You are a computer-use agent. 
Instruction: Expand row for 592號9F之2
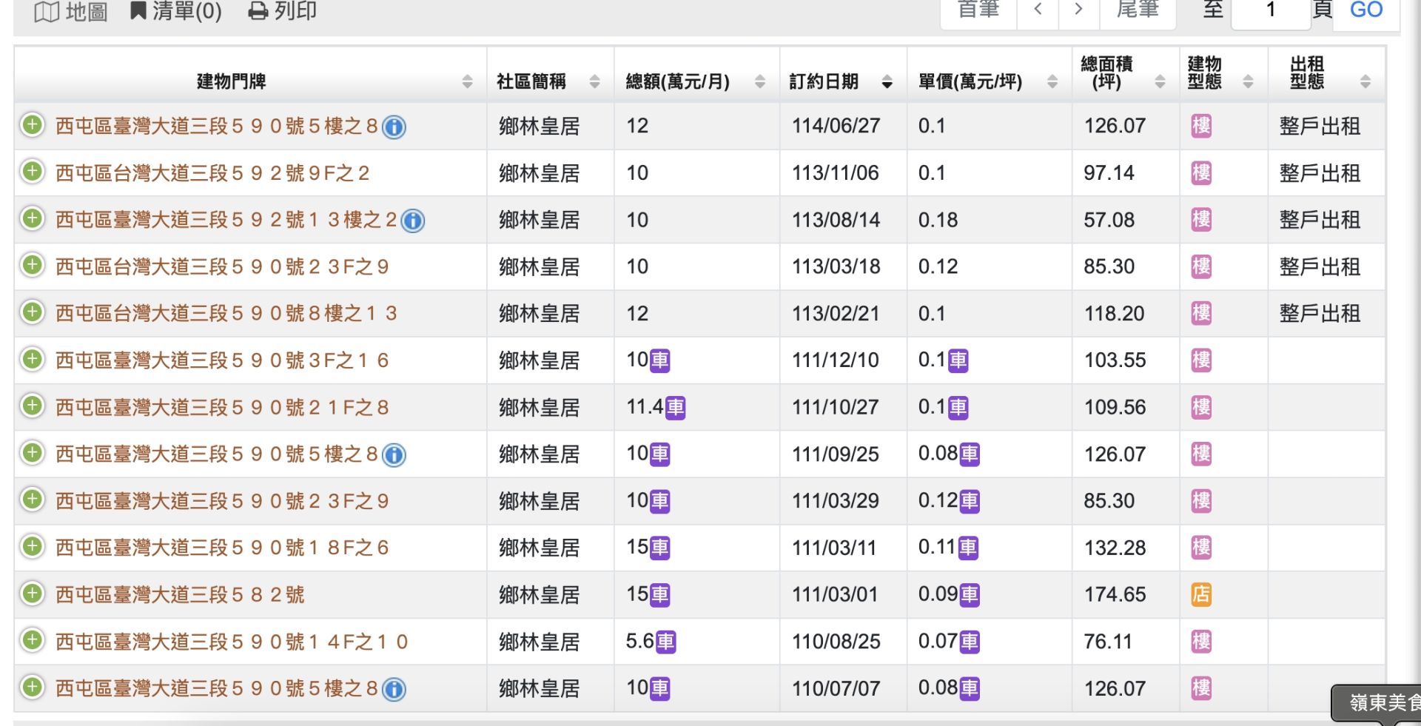(x=32, y=172)
